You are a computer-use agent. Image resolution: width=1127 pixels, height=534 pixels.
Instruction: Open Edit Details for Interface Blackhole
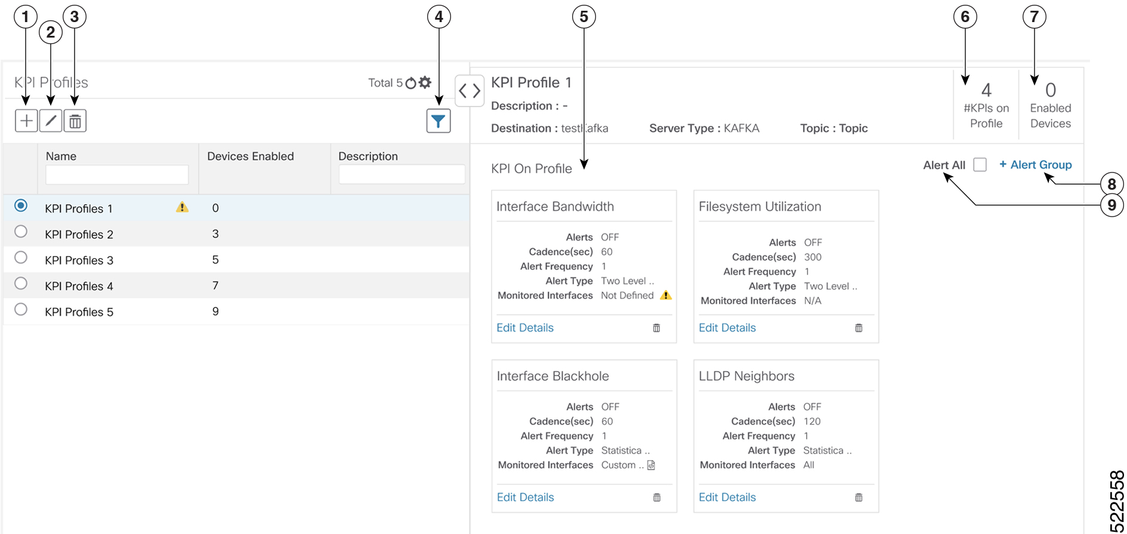(x=525, y=497)
